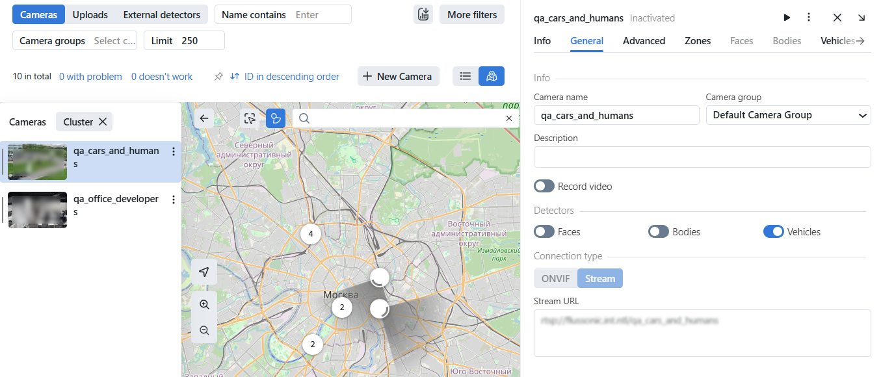Screen dimensions: 881x377
Task: Click the New Camera button
Action: [x=398, y=76]
